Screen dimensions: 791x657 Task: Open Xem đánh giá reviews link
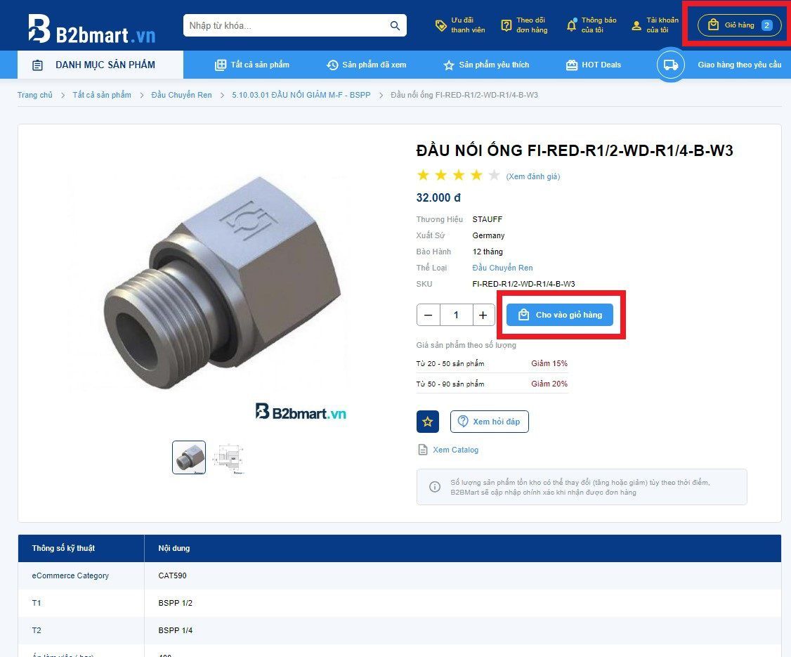pos(533,176)
